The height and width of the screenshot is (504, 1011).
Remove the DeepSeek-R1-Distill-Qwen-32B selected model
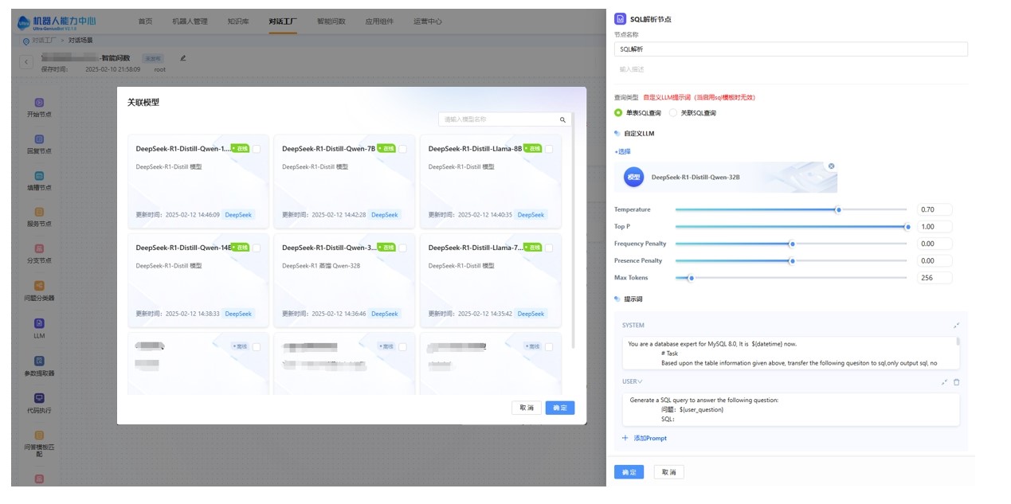831,166
